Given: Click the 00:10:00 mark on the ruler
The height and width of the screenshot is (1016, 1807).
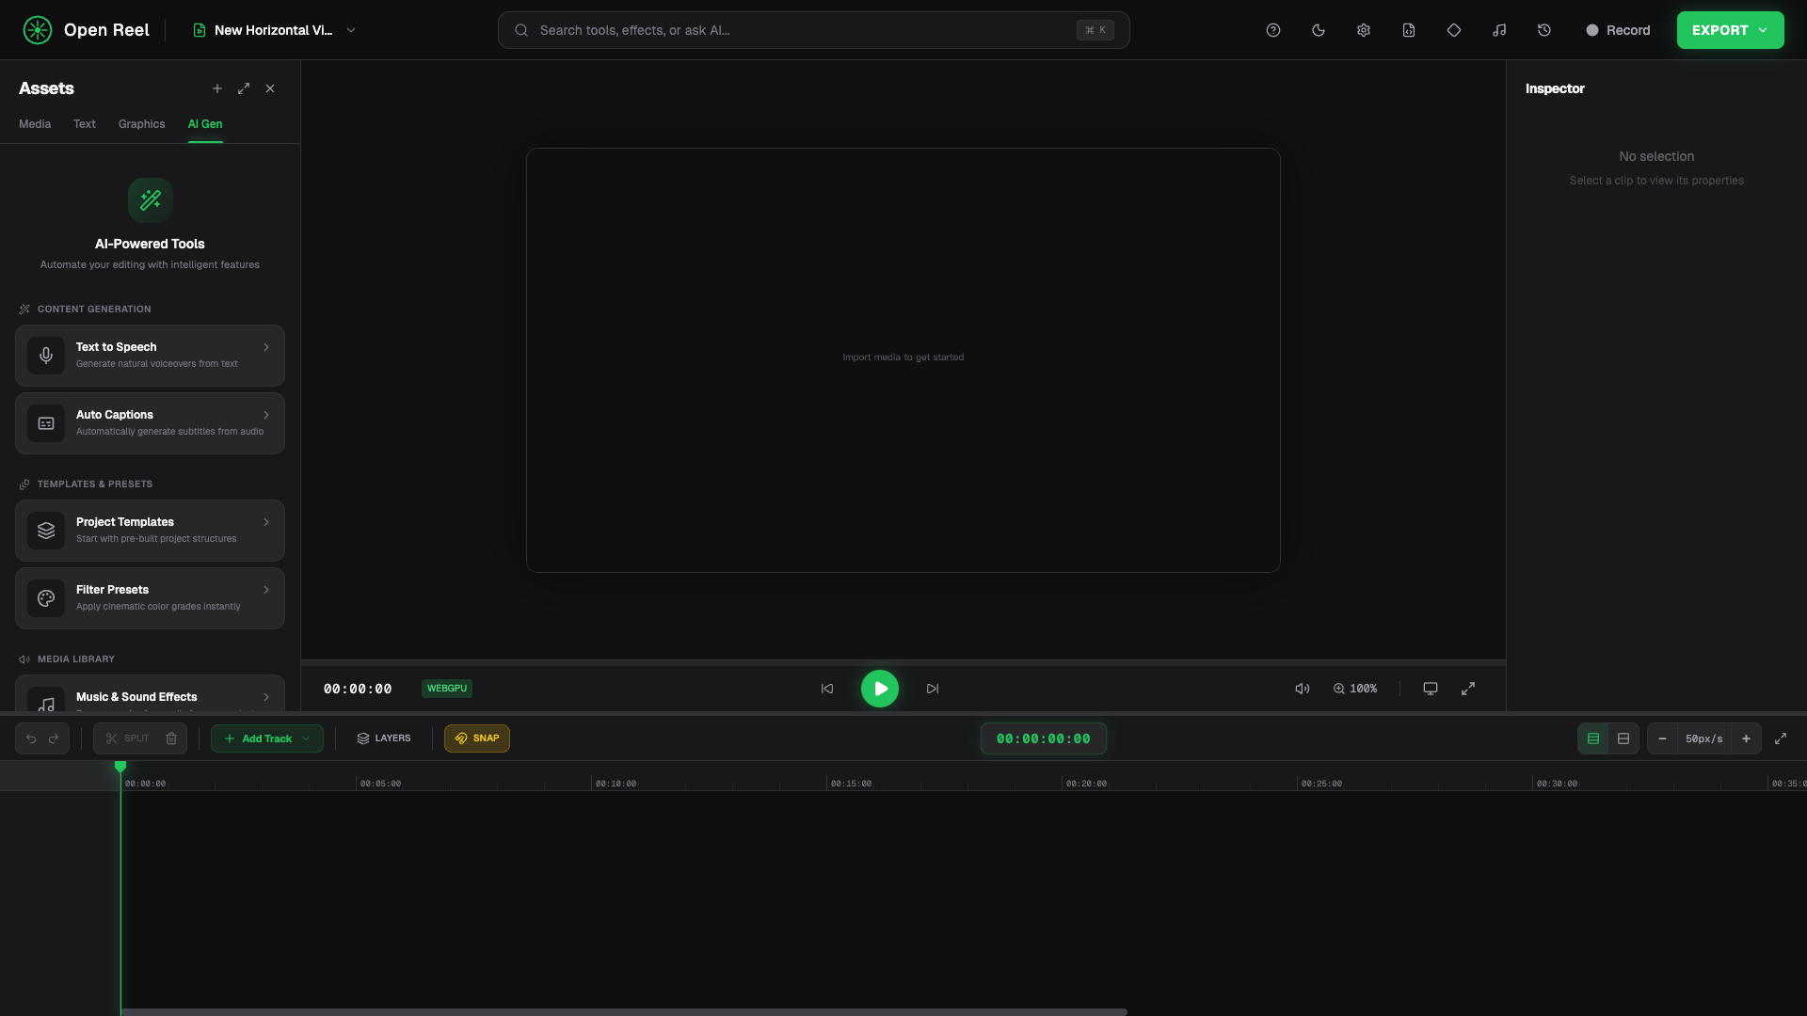Looking at the screenshot, I should point(616,784).
